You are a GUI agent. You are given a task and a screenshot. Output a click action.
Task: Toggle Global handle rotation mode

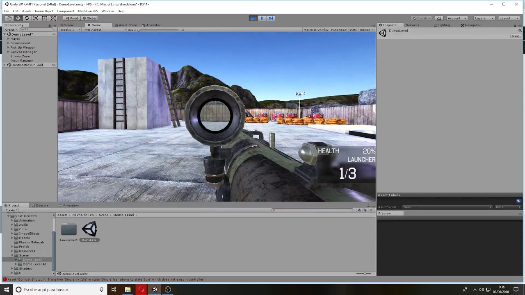89,18
